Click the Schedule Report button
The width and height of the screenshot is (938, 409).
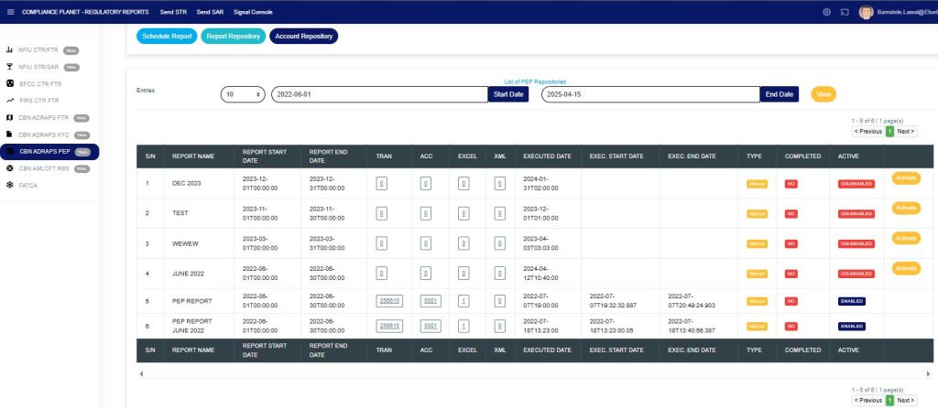(167, 36)
